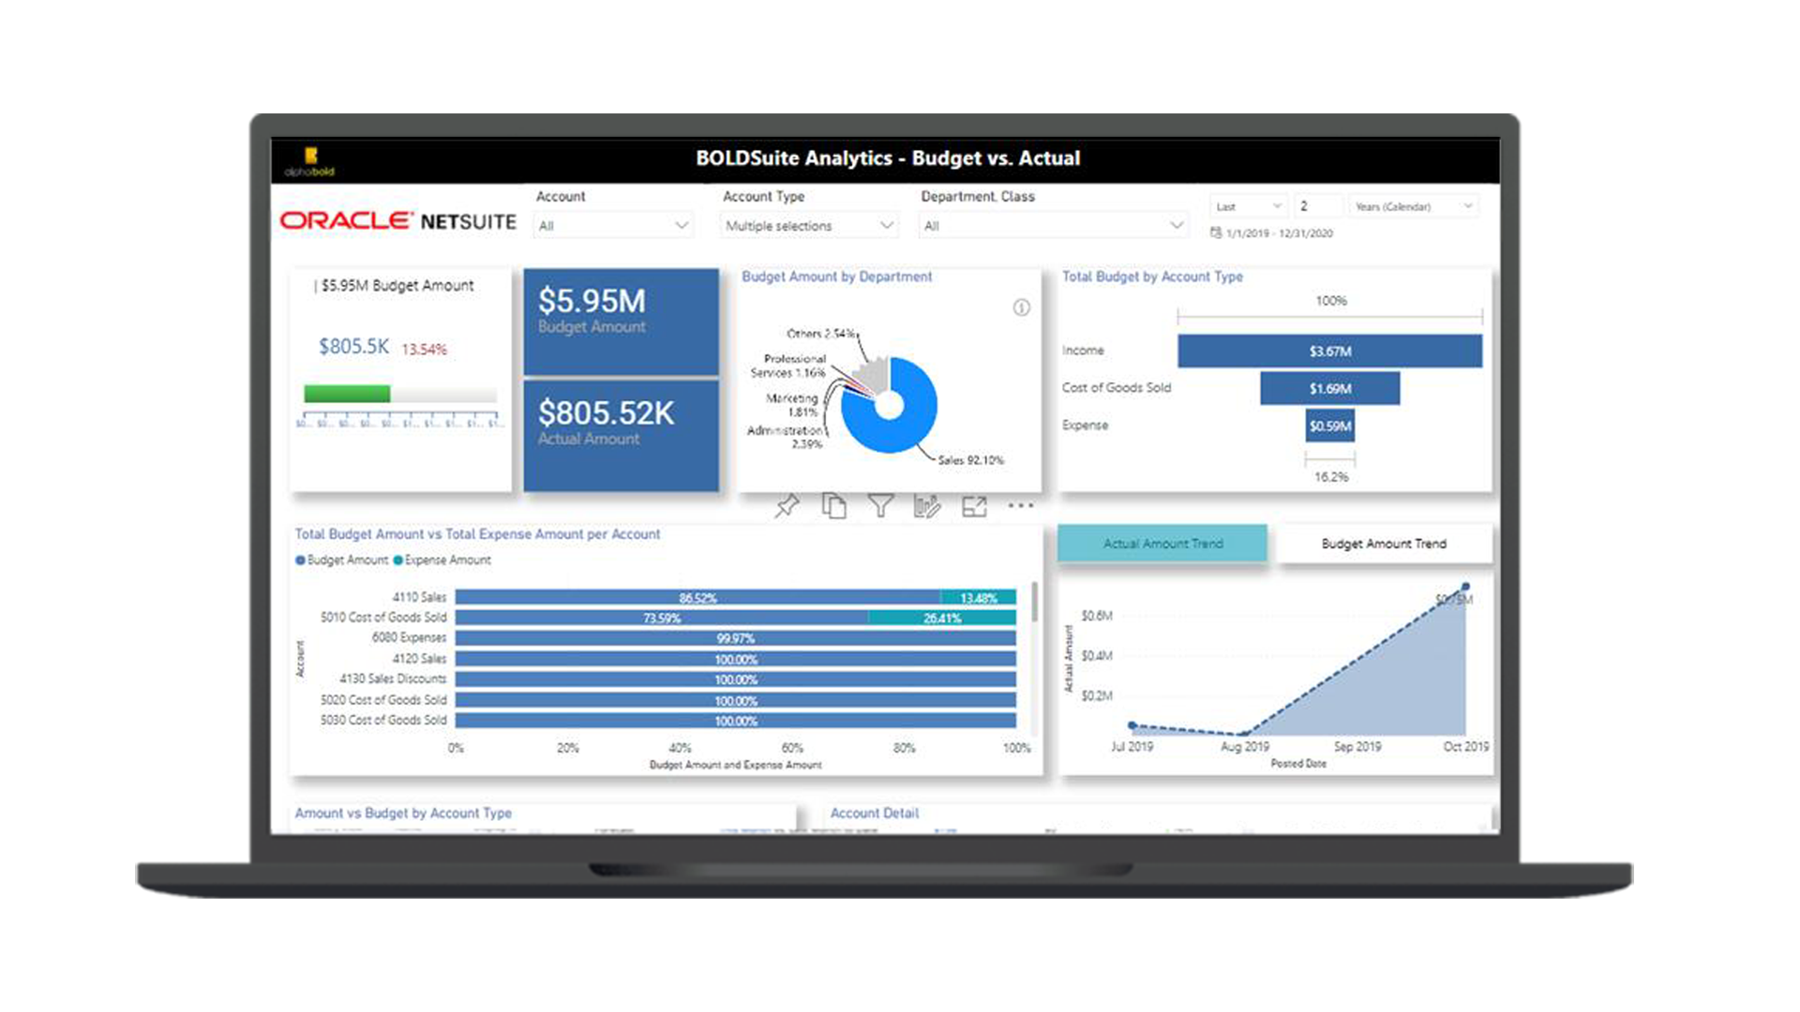Click the edit chart pencil icon
This screenshot has height=1012, width=1800.
coord(926,506)
